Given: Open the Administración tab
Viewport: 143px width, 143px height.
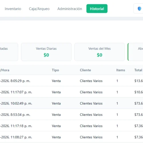Looking at the screenshot, I should click(69, 9).
